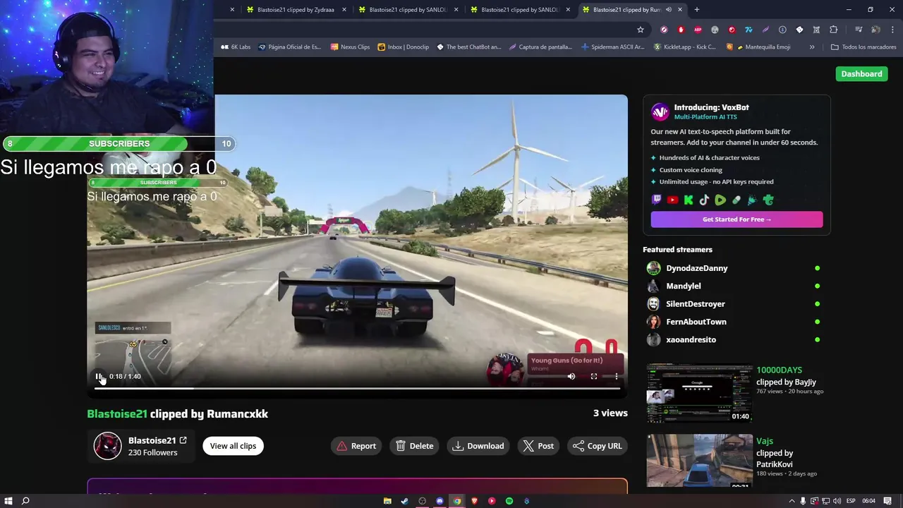903x508 pixels.
Task: Pause the video with the pause button
Action: (99, 376)
